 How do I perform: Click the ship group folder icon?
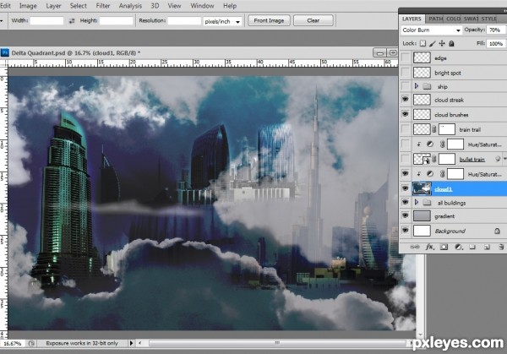(x=427, y=86)
